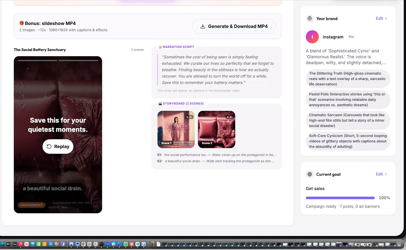Click first slide progress segment in preview
The width and height of the screenshot is (406, 250).
pos(38,60)
